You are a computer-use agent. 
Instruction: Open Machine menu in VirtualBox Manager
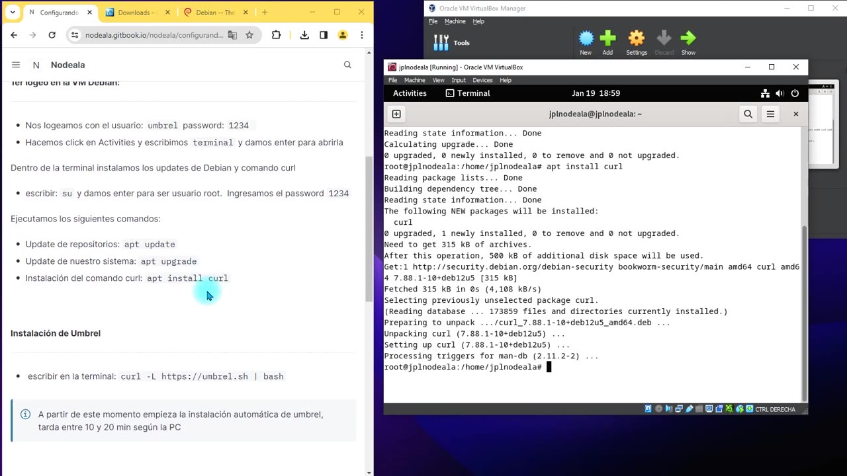[455, 21]
